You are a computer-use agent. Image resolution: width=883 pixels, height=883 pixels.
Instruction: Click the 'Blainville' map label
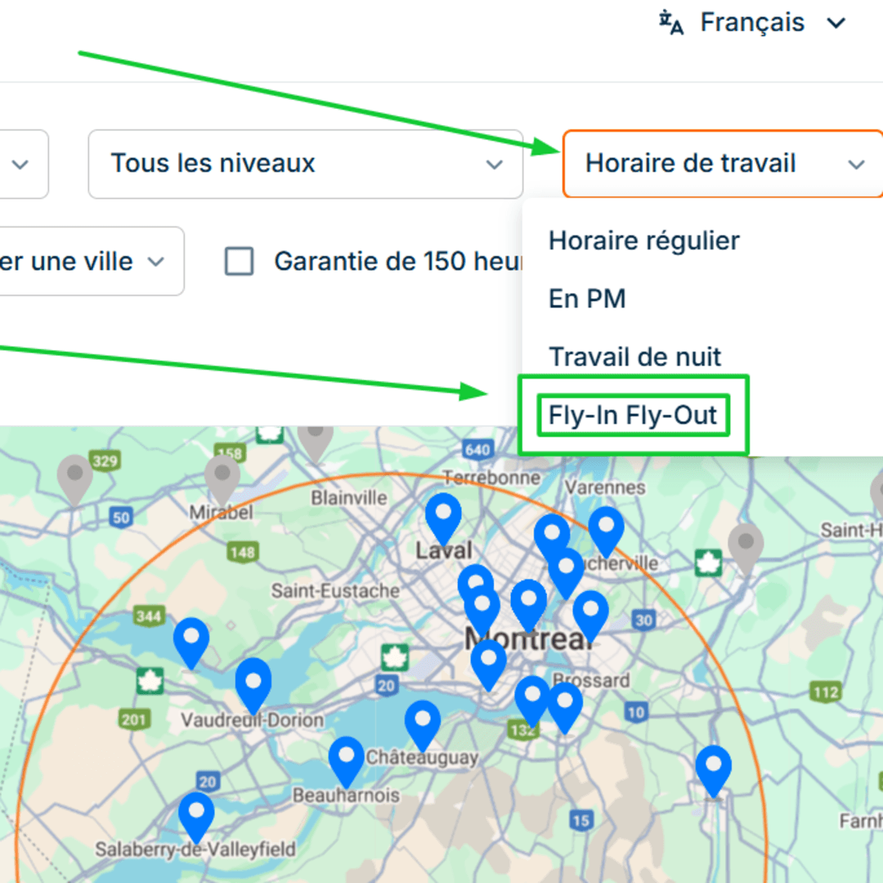pyautogui.click(x=349, y=498)
